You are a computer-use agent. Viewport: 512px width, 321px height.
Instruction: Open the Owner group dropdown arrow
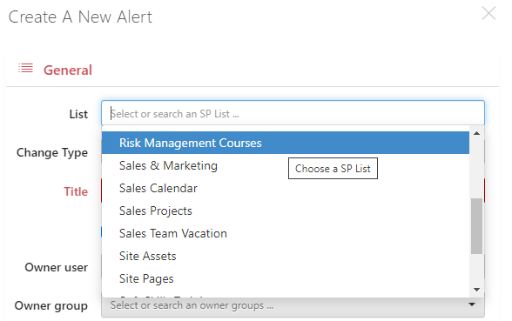click(472, 304)
